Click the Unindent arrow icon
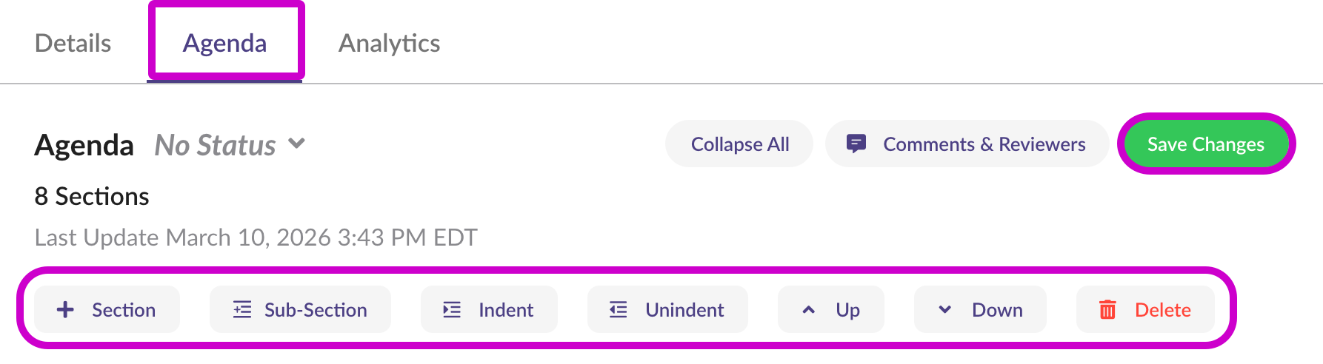Viewport: 1323px width, 364px height. tap(619, 309)
